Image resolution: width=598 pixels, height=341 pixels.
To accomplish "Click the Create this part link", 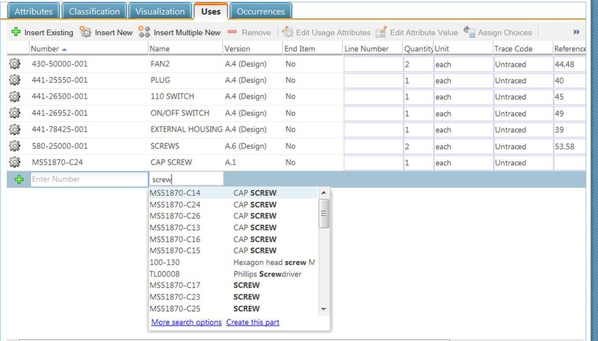I will (x=253, y=322).
